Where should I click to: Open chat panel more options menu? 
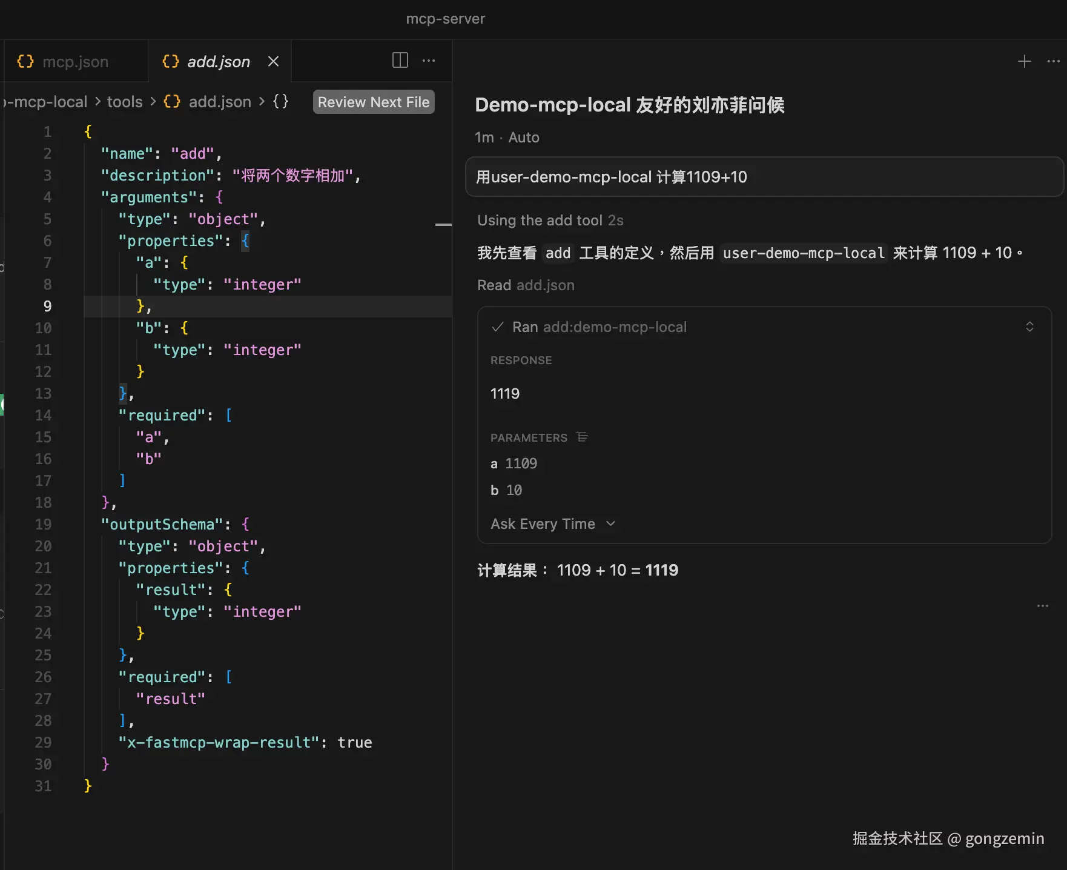tap(1053, 61)
